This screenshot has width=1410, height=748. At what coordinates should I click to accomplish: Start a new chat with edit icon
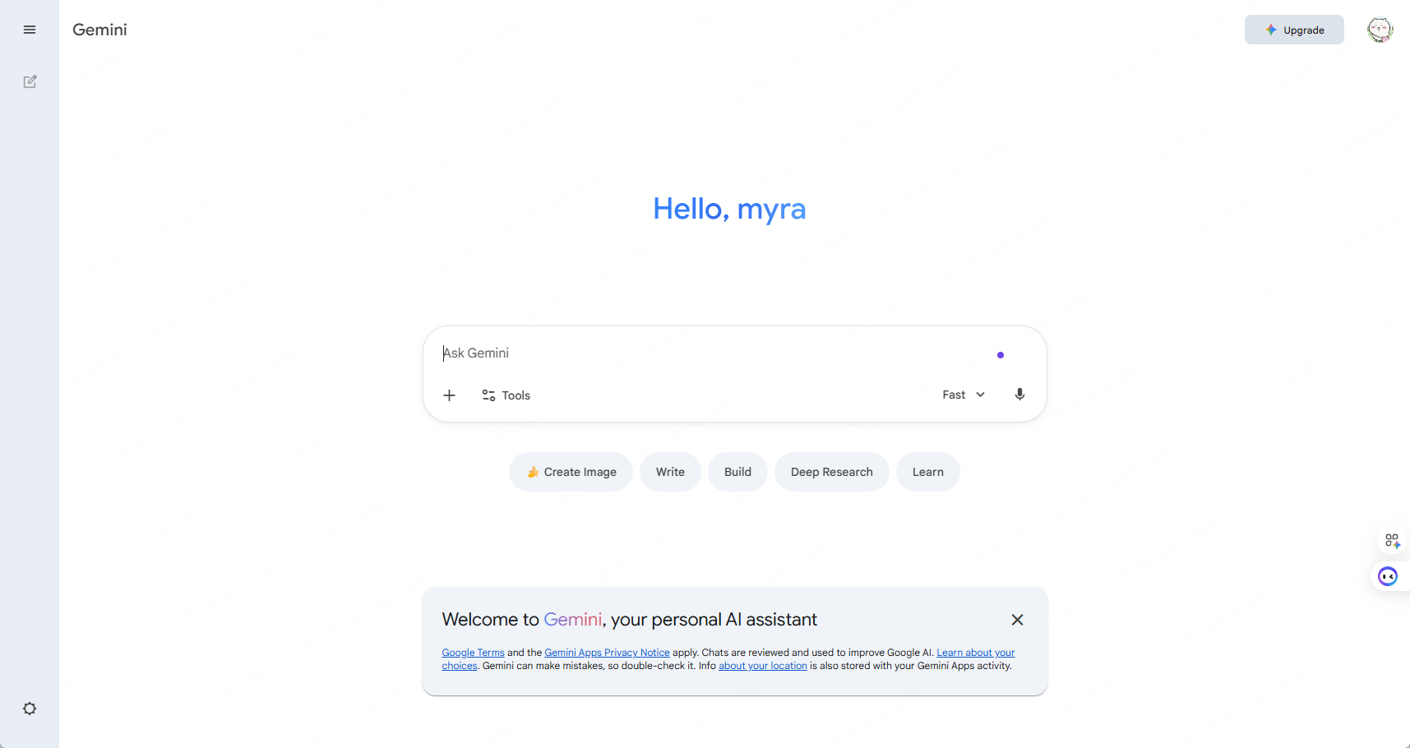pyautogui.click(x=30, y=81)
